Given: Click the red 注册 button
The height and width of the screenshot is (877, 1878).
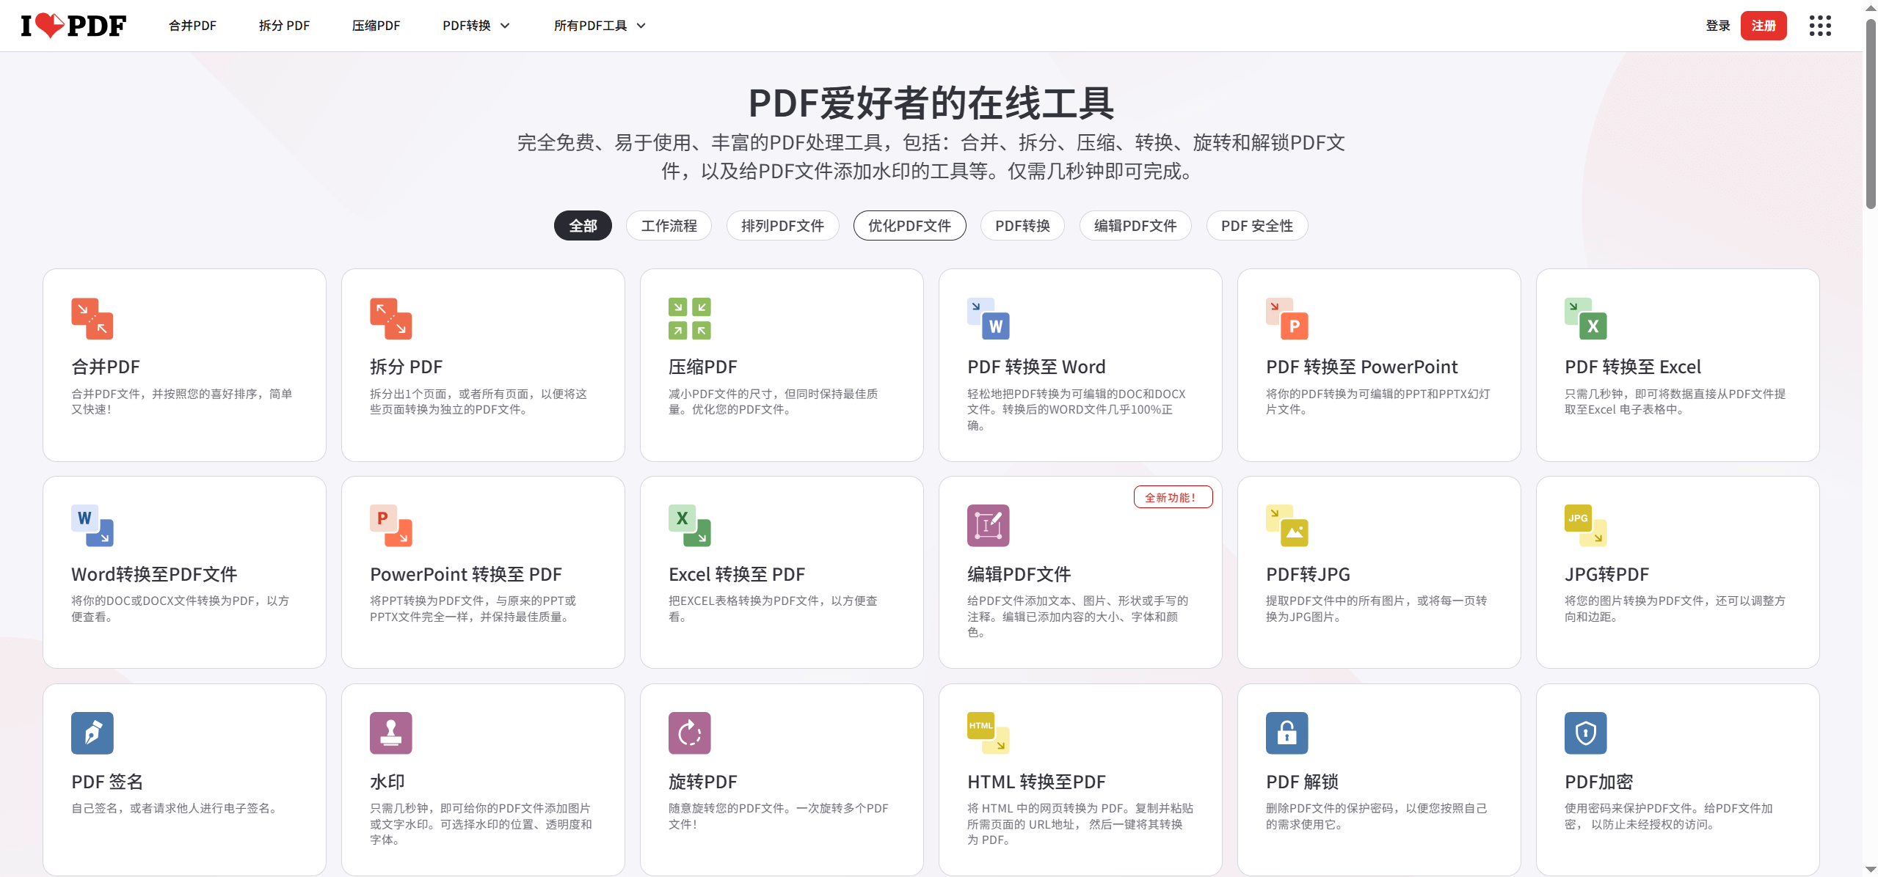Looking at the screenshot, I should 1764,25.
